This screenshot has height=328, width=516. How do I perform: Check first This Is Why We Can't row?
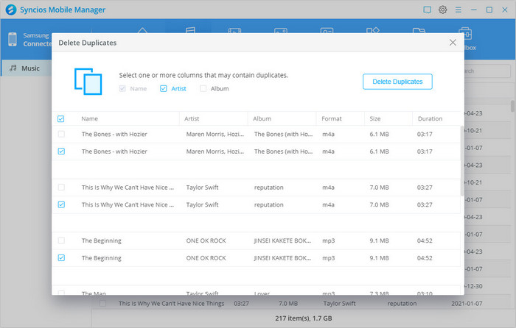(61, 188)
